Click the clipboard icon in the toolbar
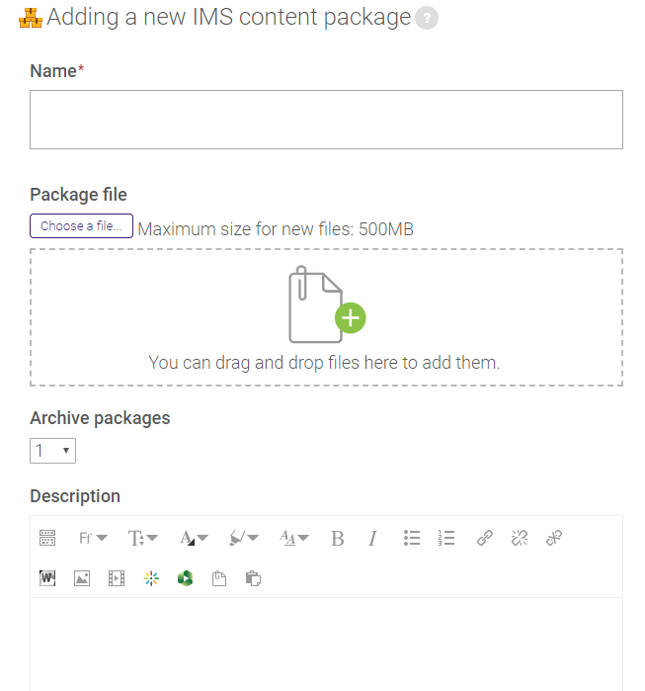The image size is (645, 691). [x=219, y=578]
